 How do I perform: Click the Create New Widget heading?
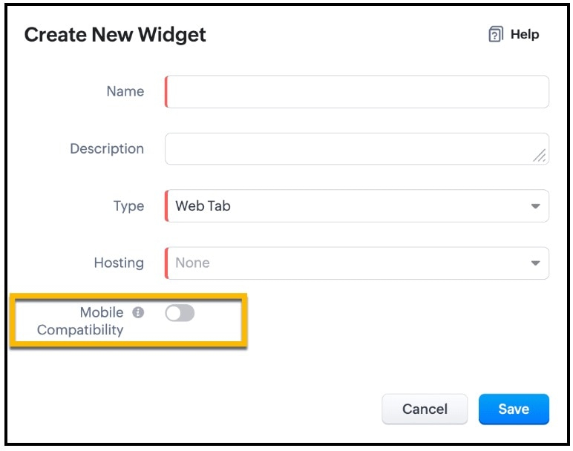[x=115, y=35]
